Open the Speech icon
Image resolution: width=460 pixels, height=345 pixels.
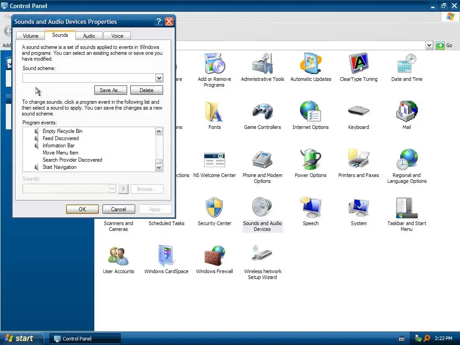tap(310, 208)
